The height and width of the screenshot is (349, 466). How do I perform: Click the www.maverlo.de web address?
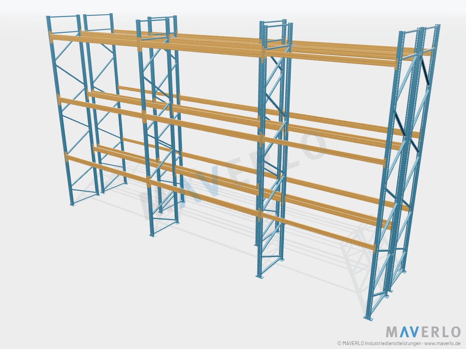[x=443, y=344]
